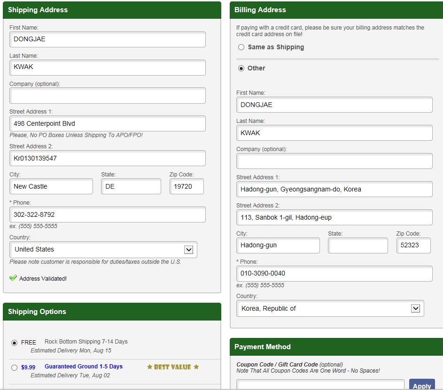443x390 pixels.
Task: Choose FREE Rock Bottom Shipping option
Action: (x=14, y=343)
